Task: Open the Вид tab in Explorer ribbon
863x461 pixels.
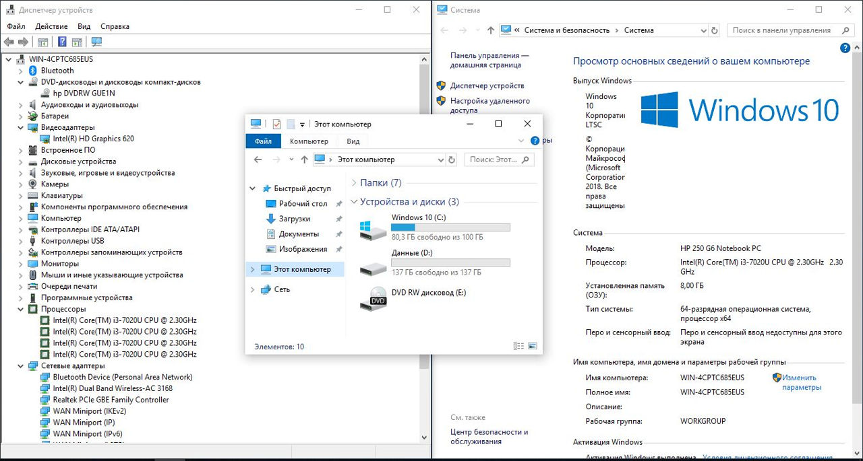Action: point(353,141)
